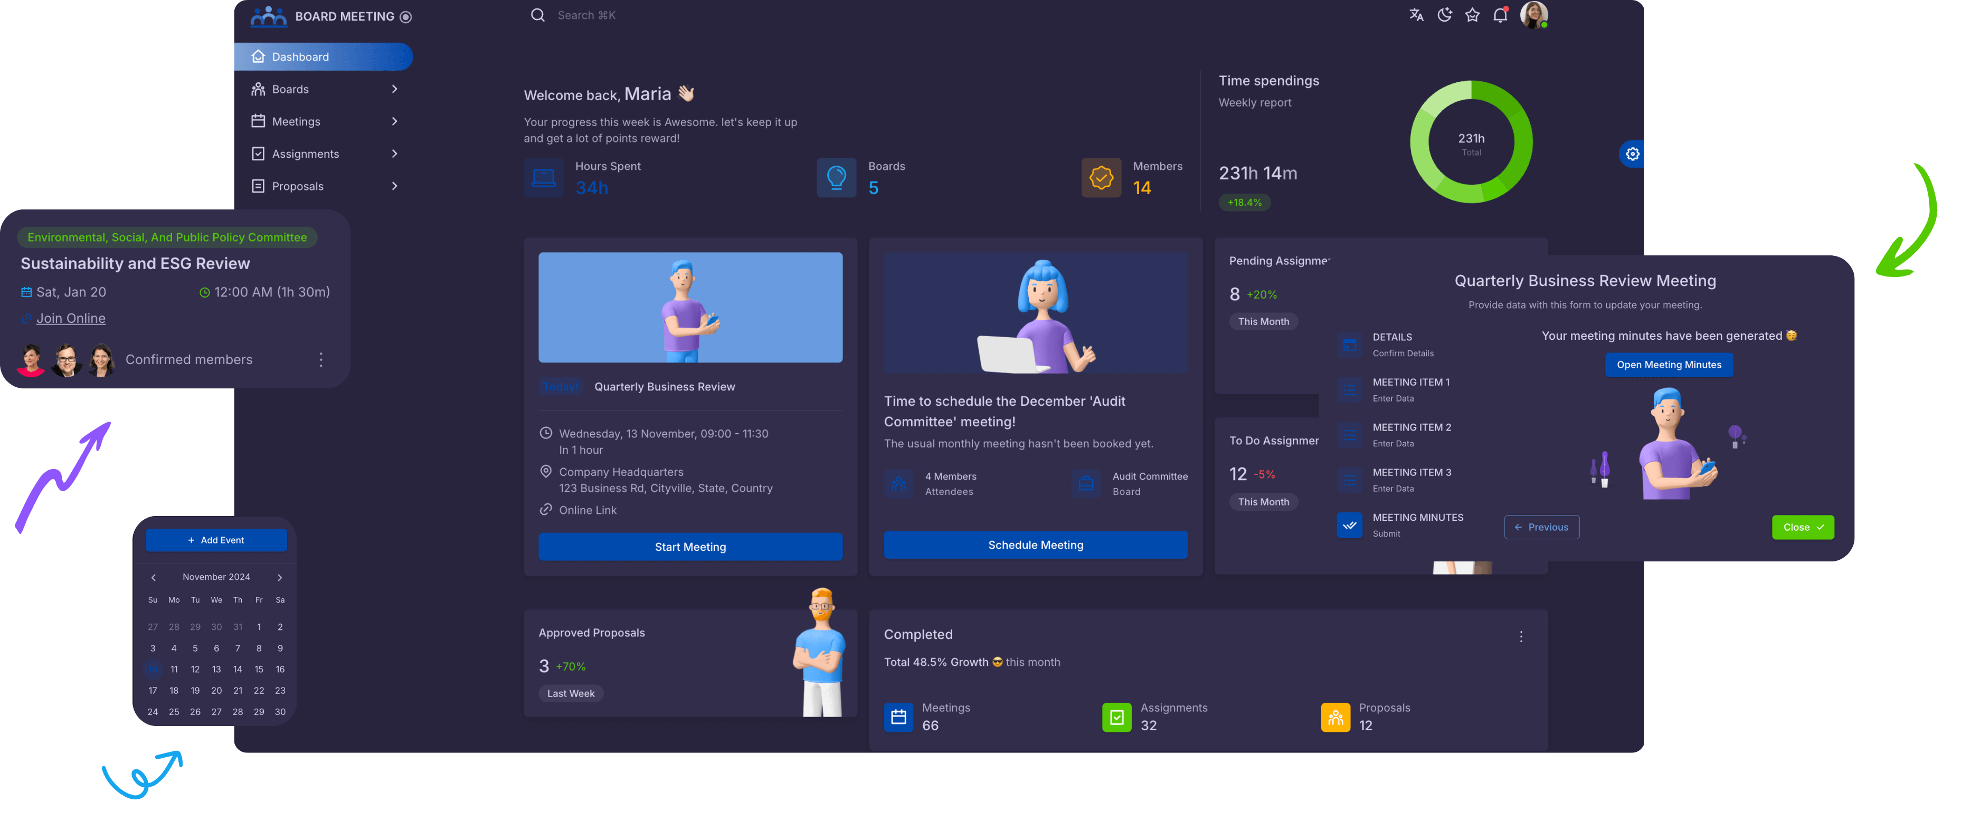The height and width of the screenshot is (821, 1971).
Task: Click the translate/language icon top bar
Action: pos(1417,14)
